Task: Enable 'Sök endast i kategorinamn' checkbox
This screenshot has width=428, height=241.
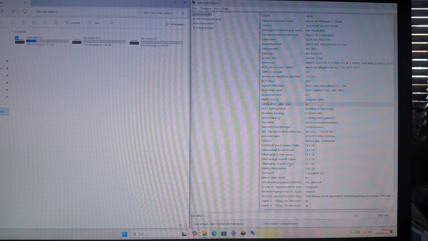Action: pyautogui.click(x=262, y=224)
